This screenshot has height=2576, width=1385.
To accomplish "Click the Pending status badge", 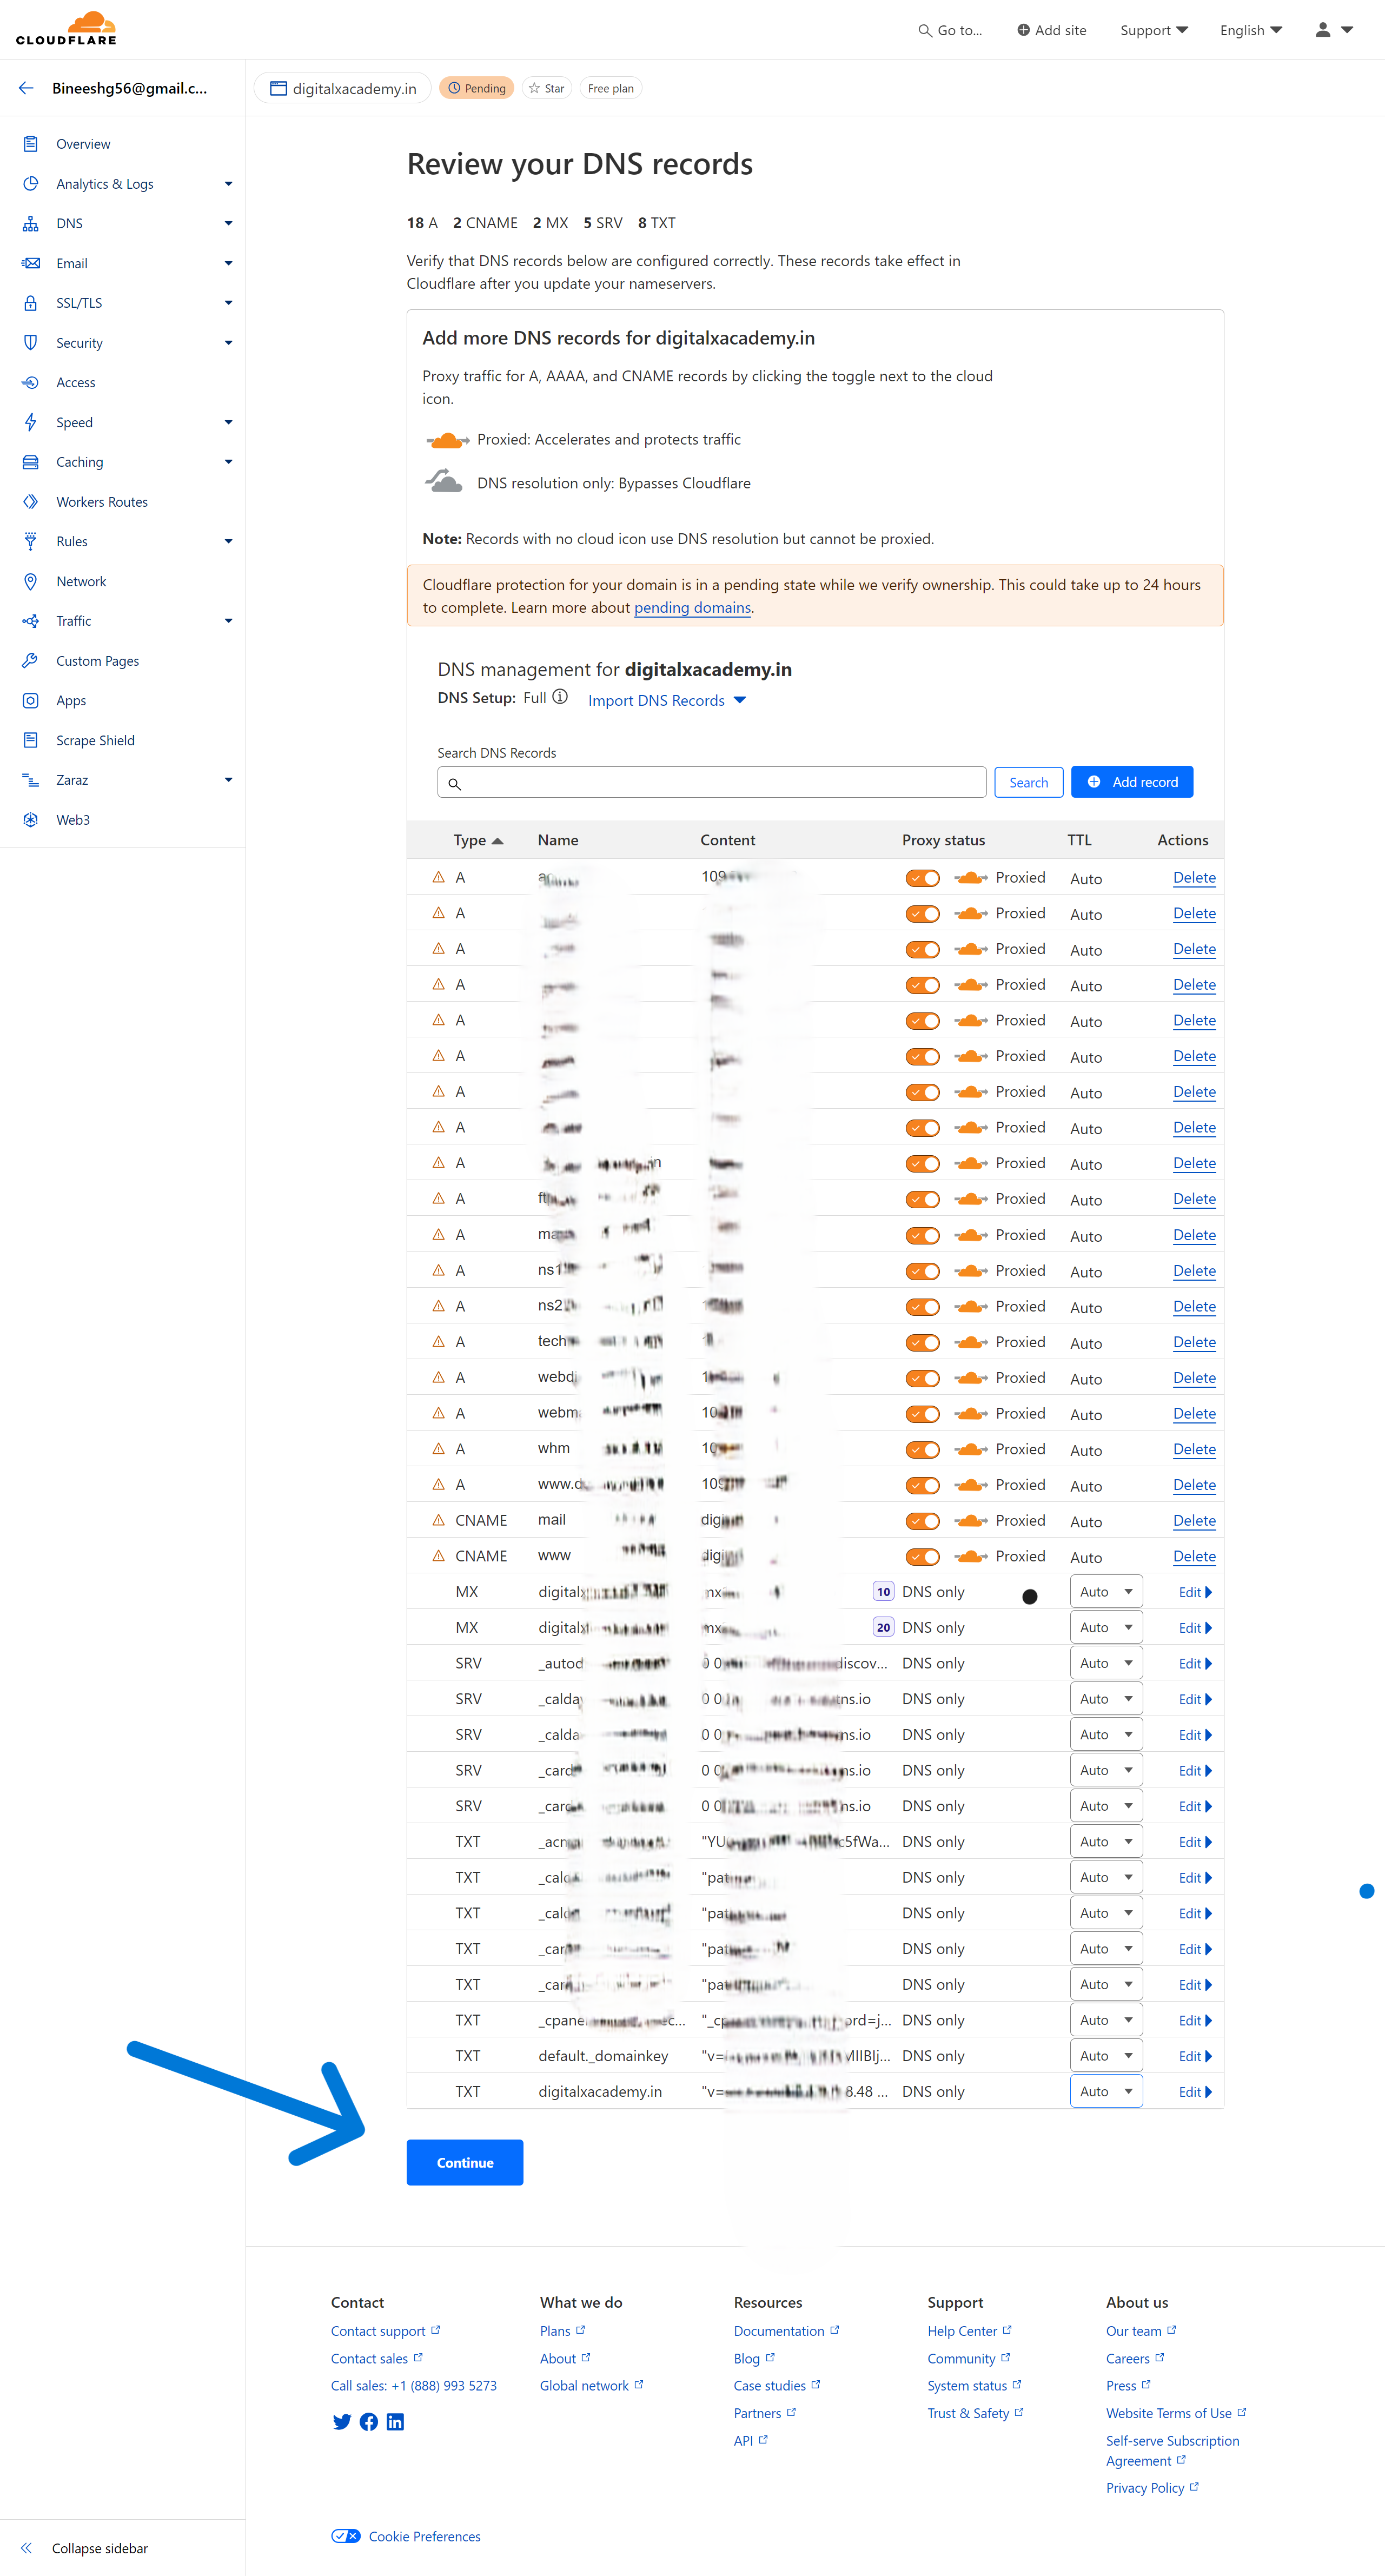I will pos(477,88).
